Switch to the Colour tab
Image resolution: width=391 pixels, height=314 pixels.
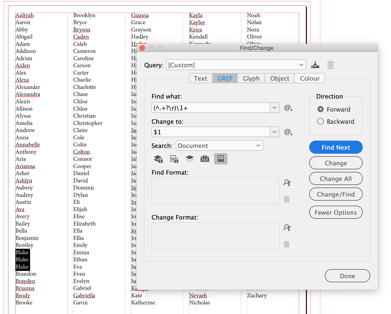pyautogui.click(x=309, y=78)
